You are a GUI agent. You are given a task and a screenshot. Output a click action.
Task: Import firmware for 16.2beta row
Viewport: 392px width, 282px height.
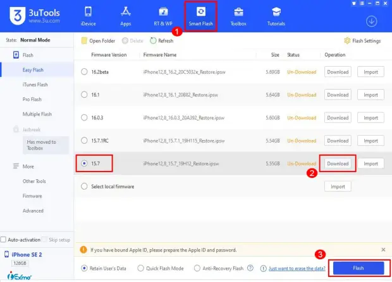coord(371,72)
